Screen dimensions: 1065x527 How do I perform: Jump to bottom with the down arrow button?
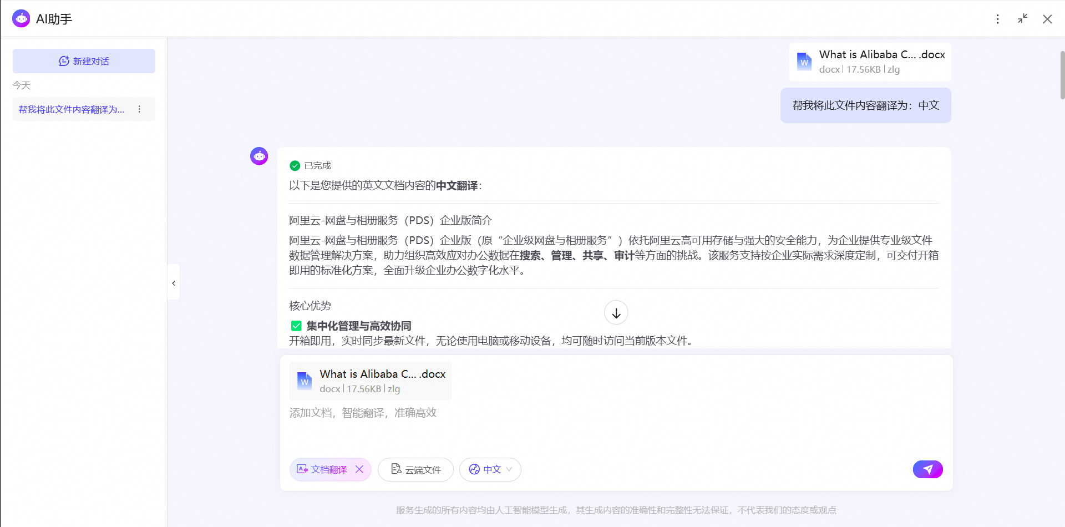point(616,313)
